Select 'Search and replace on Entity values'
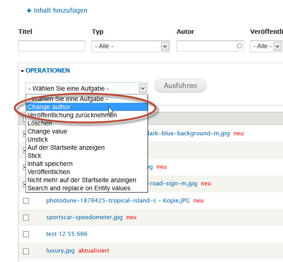The image size is (283, 262). (x=79, y=188)
